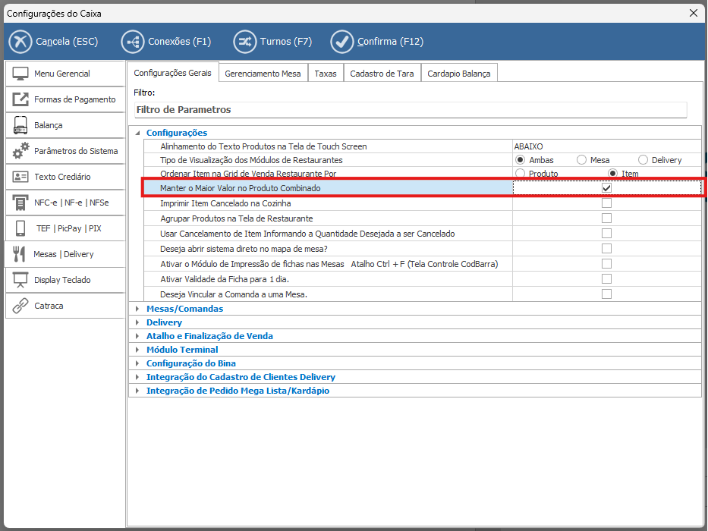Click the Turnos (F7) shuffle icon

click(x=244, y=42)
